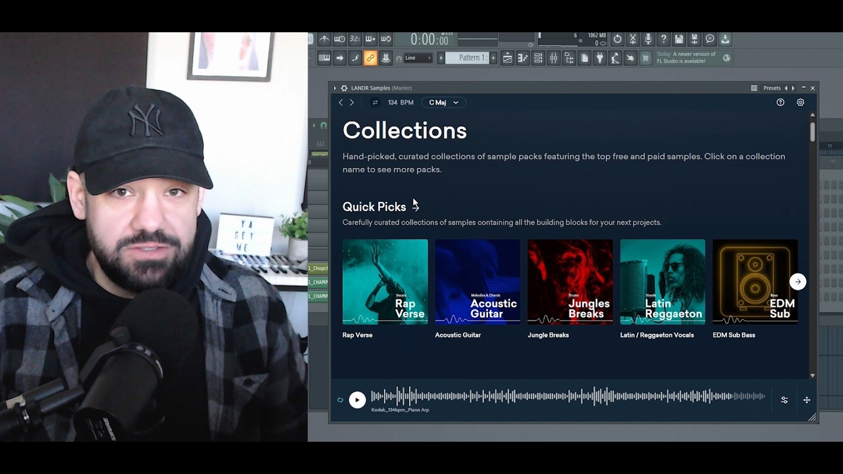Seek within the sample waveform
Screen dimensions: 843x474
(x=568, y=396)
